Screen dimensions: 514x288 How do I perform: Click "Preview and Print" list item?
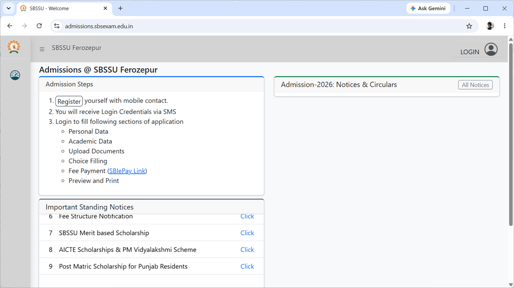(x=94, y=181)
